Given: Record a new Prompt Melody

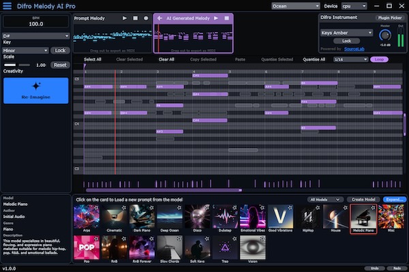Looking at the screenshot, I should pos(146,18).
